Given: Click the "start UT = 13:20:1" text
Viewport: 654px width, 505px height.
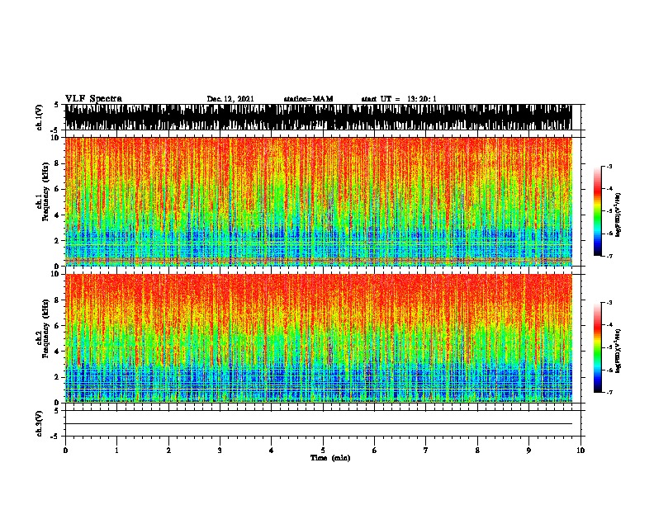Looking at the screenshot, I should coord(399,99).
